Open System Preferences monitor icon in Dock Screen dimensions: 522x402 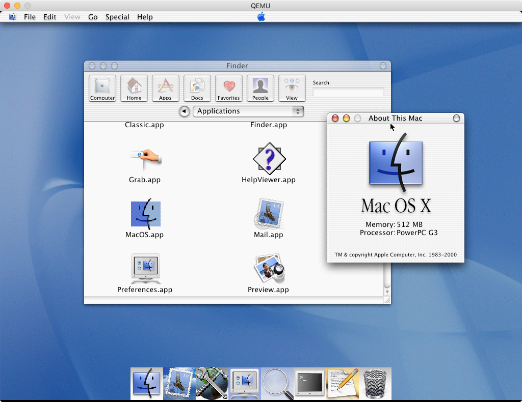click(245, 383)
